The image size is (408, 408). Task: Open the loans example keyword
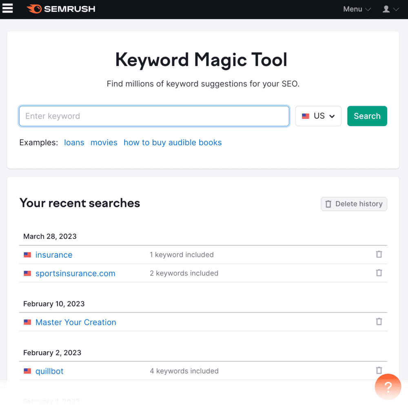click(x=74, y=142)
